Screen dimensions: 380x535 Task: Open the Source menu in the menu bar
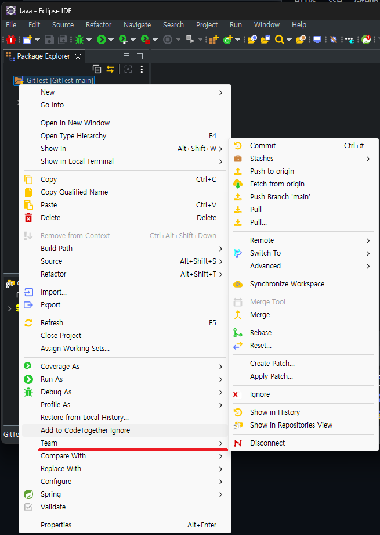[x=63, y=25]
